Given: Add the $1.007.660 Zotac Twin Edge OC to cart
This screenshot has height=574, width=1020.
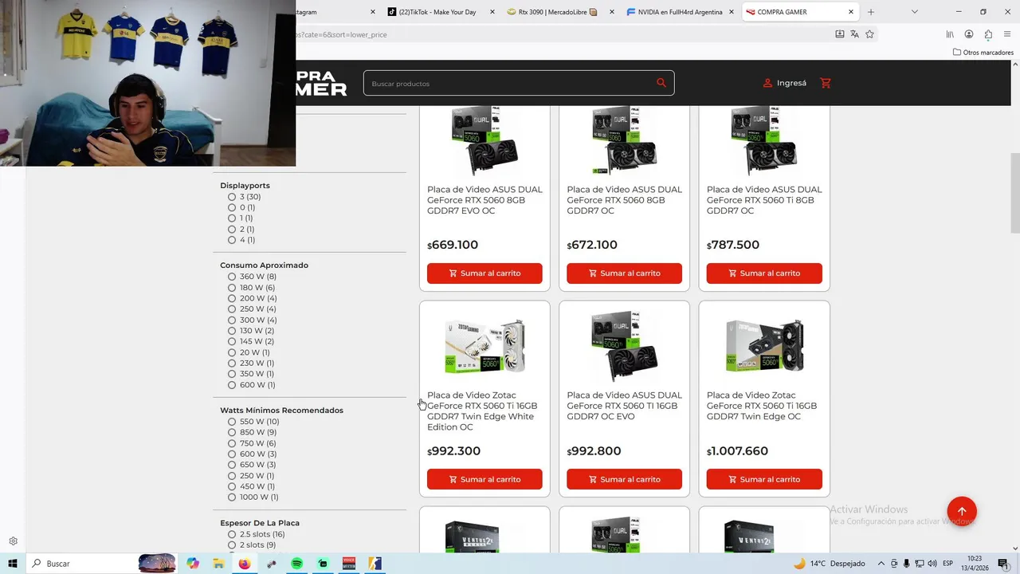Looking at the screenshot, I should [x=764, y=479].
